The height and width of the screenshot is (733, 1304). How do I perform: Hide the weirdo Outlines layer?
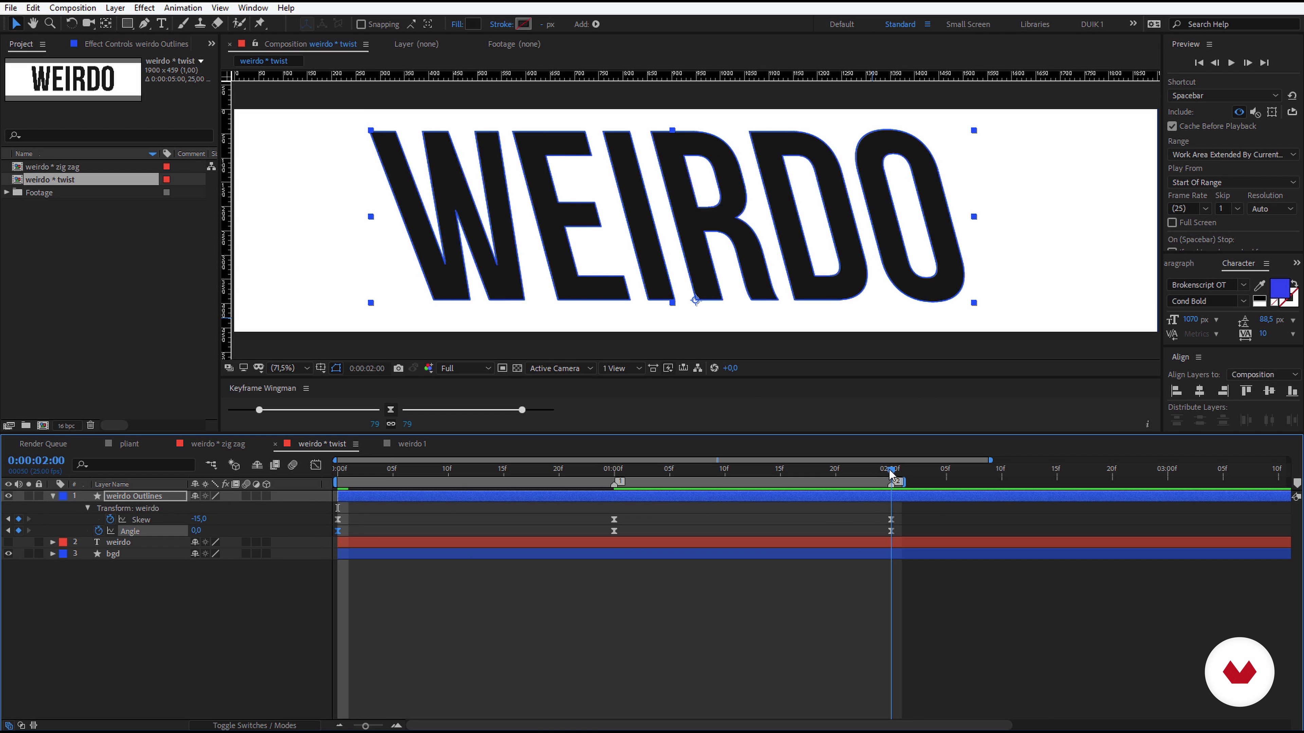click(8, 496)
